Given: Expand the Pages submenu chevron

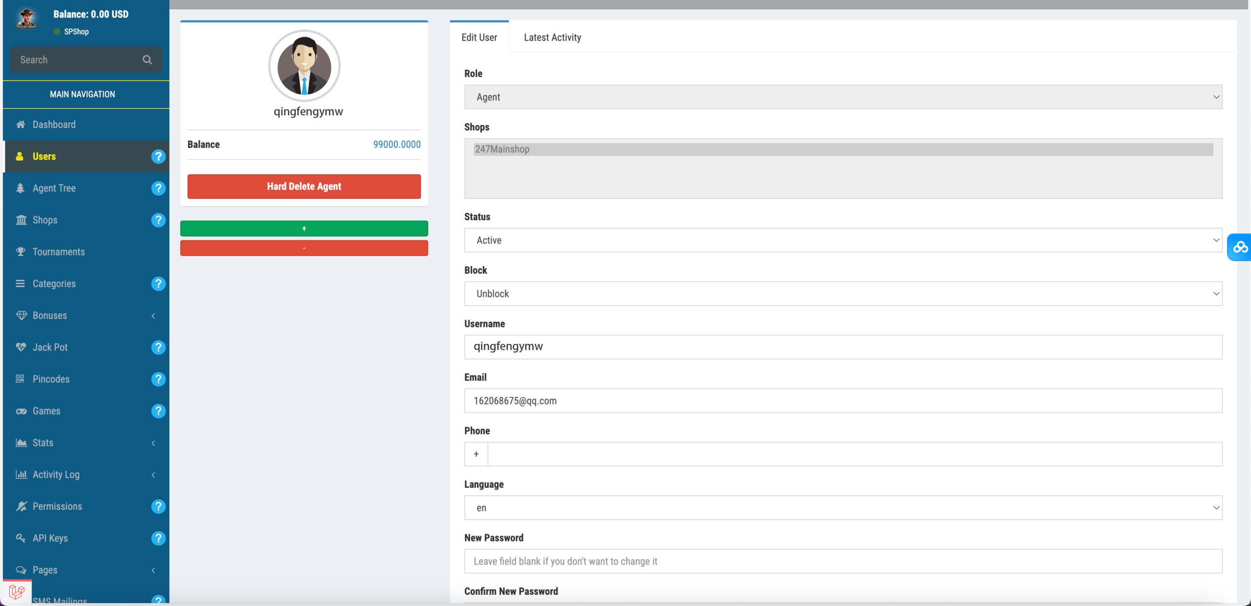Looking at the screenshot, I should [153, 570].
